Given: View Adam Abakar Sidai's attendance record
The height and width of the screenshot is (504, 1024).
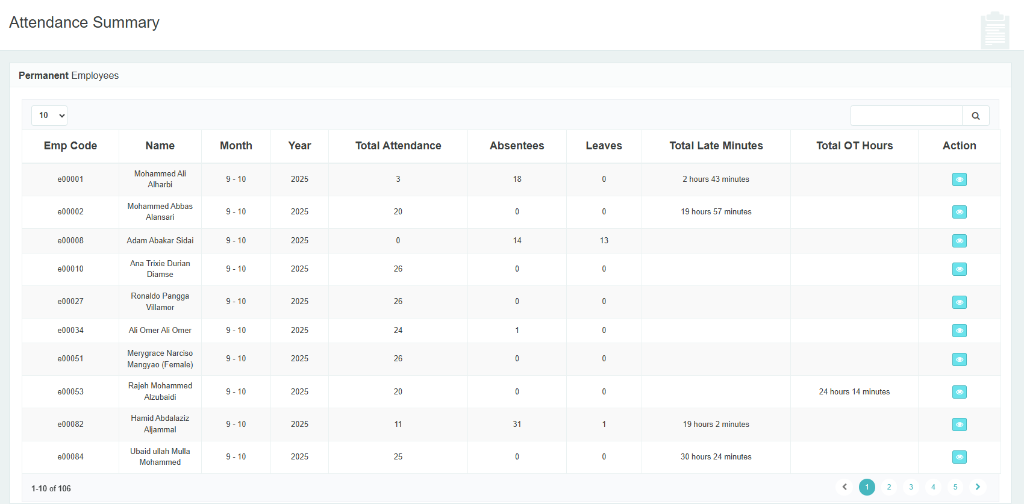Looking at the screenshot, I should pos(959,241).
